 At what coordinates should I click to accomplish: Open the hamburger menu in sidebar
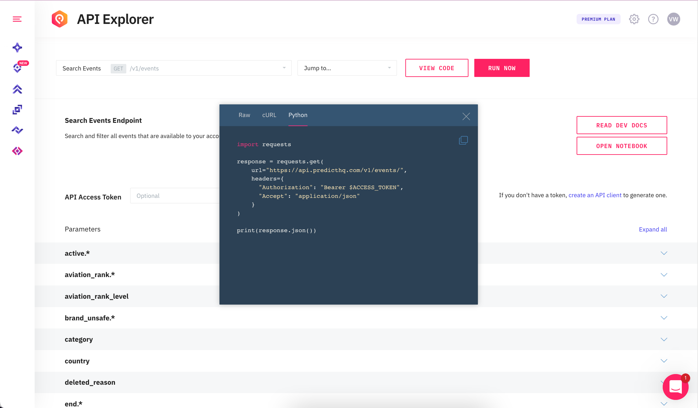click(17, 19)
